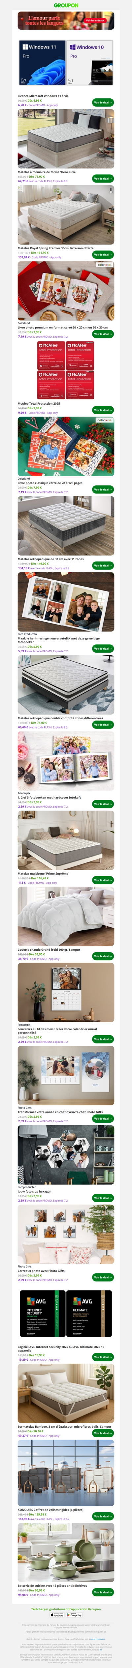Click 'Voir le deal' for KONO ABS suitcases

tap(103, 1516)
